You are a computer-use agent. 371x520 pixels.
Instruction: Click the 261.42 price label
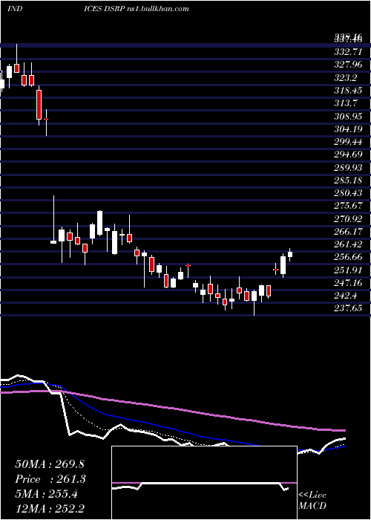[x=349, y=244]
